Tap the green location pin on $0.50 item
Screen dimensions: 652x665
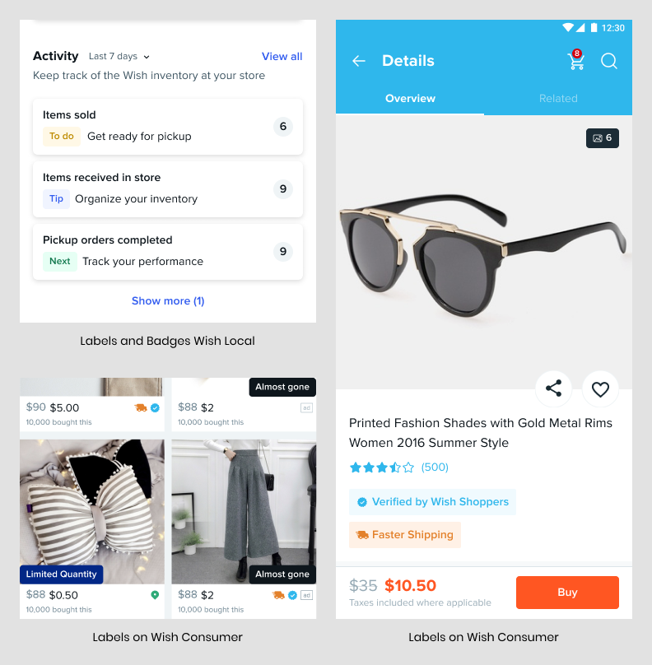155,595
